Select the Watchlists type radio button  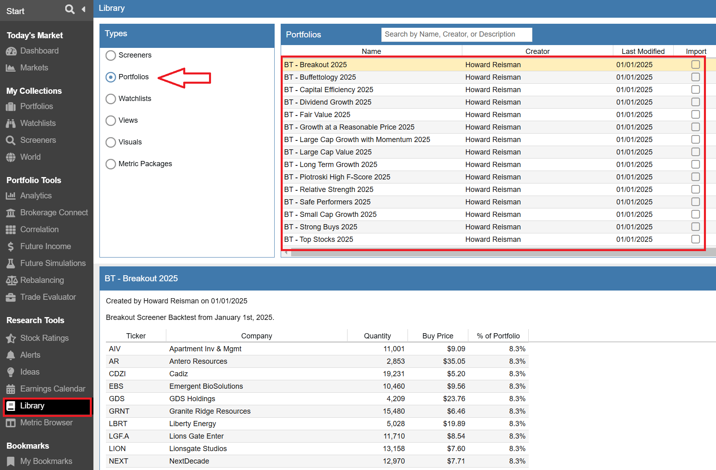click(111, 99)
